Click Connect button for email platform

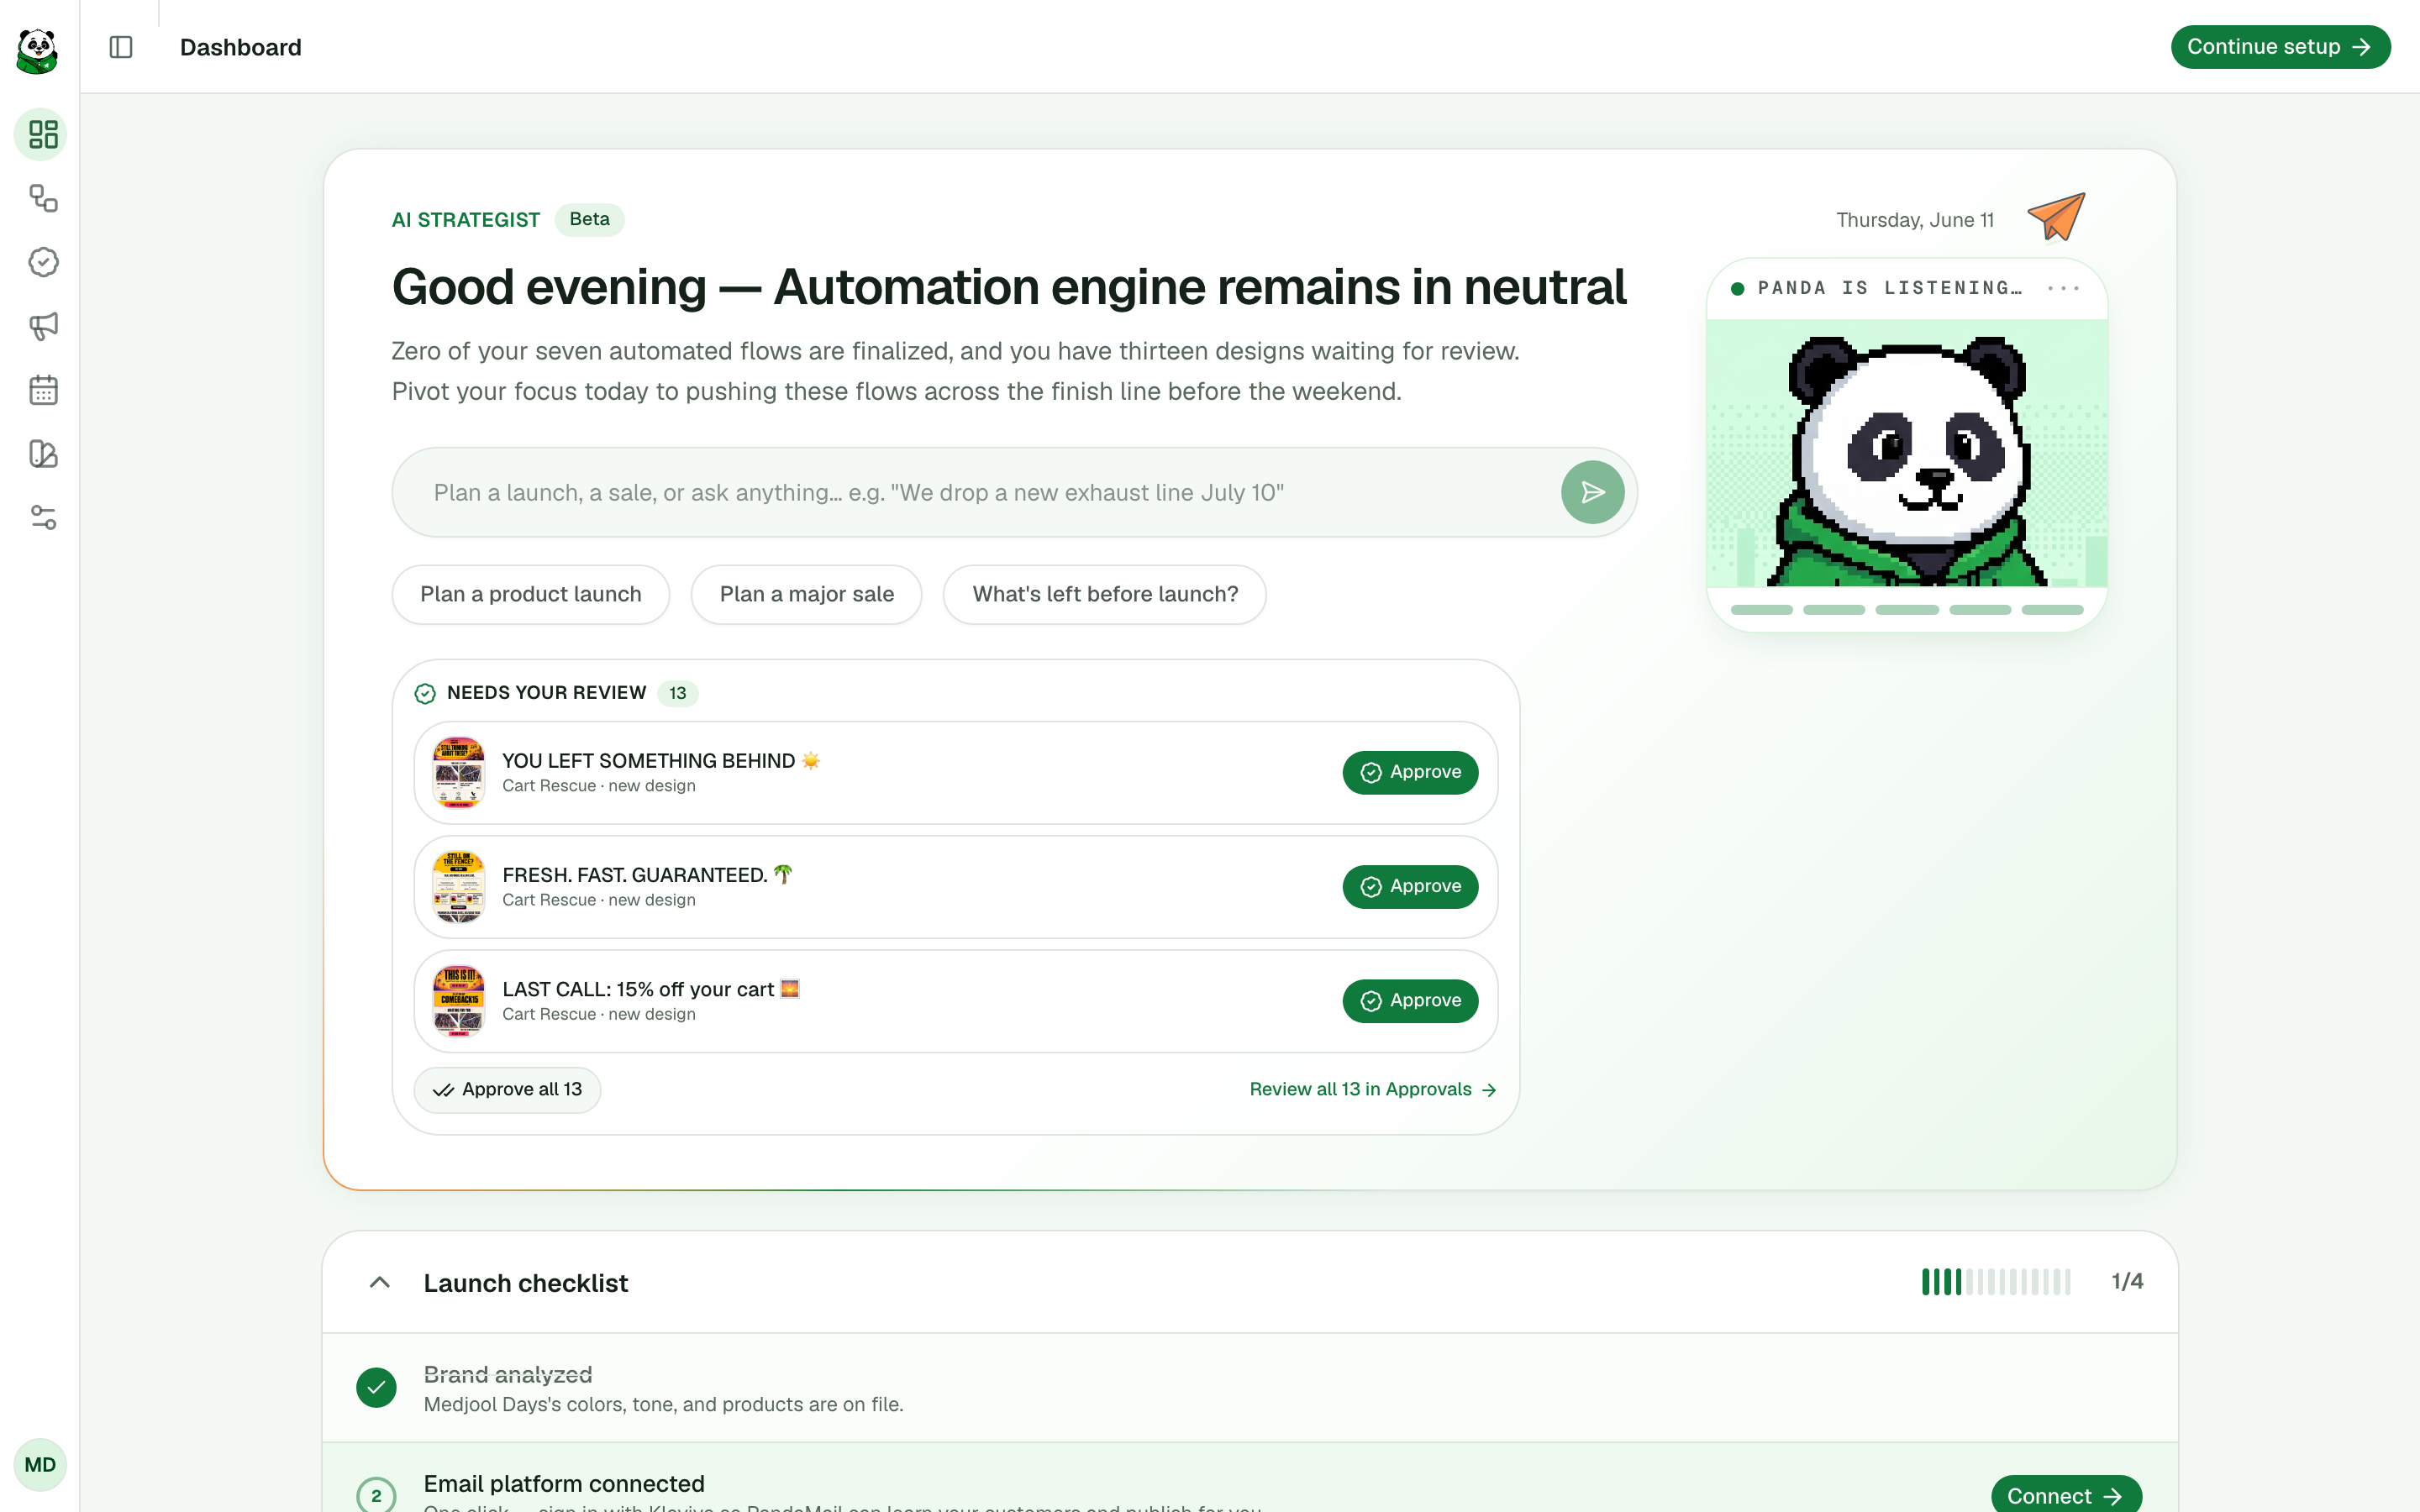click(2066, 1495)
